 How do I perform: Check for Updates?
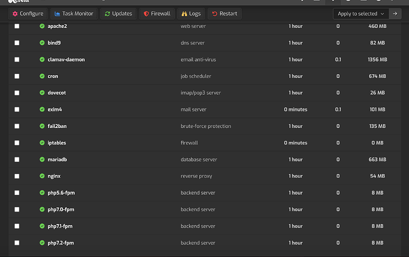coord(119,14)
